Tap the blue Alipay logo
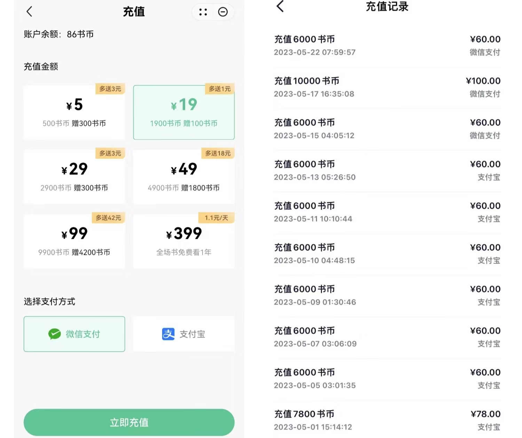Viewport: 522px width, 438px height. coord(168,334)
